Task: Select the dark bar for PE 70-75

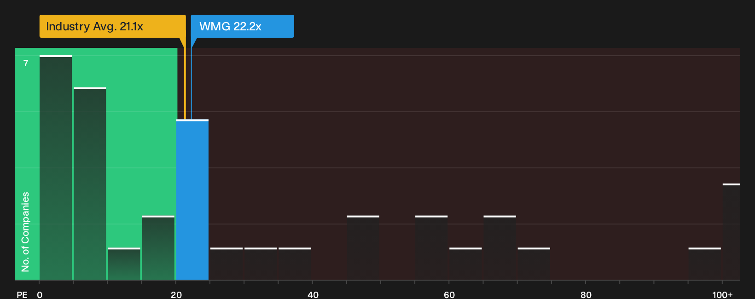Action: pyautogui.click(x=534, y=264)
